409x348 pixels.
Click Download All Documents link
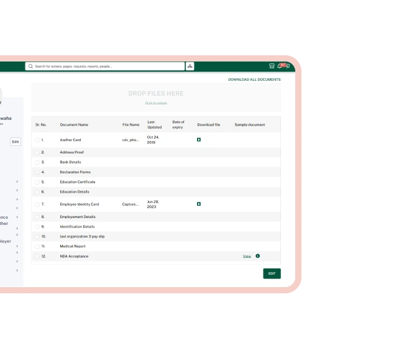[x=254, y=80]
